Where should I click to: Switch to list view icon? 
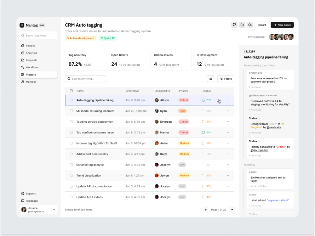click(x=210, y=79)
